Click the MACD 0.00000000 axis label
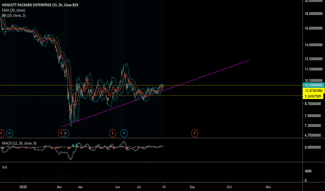The height and width of the screenshot is (191, 325). point(312,147)
